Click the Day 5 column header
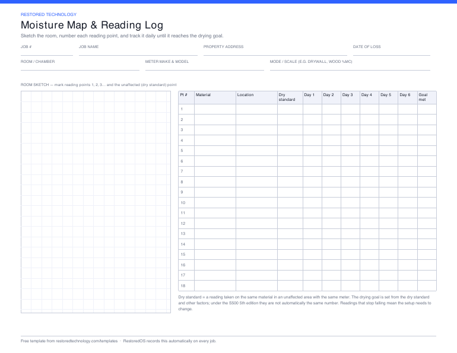 click(x=389, y=97)
